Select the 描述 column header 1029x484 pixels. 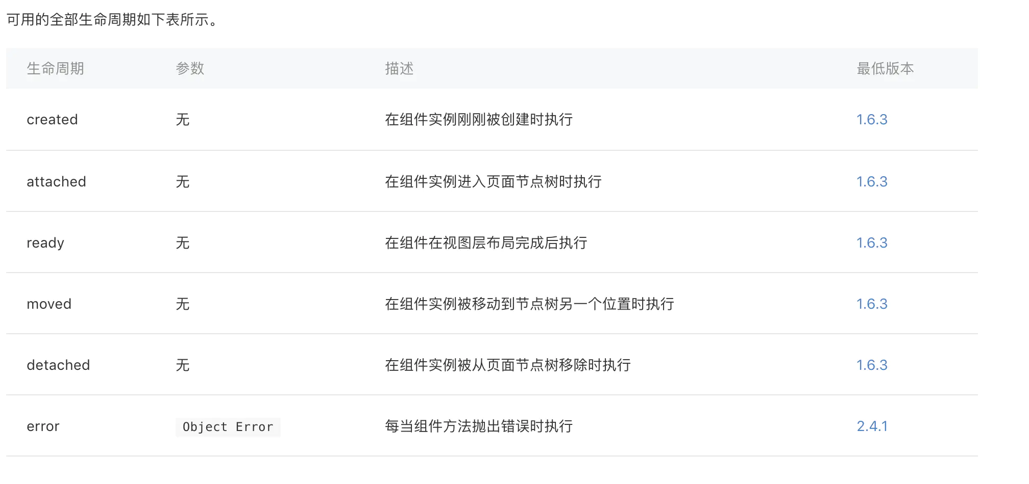(399, 69)
